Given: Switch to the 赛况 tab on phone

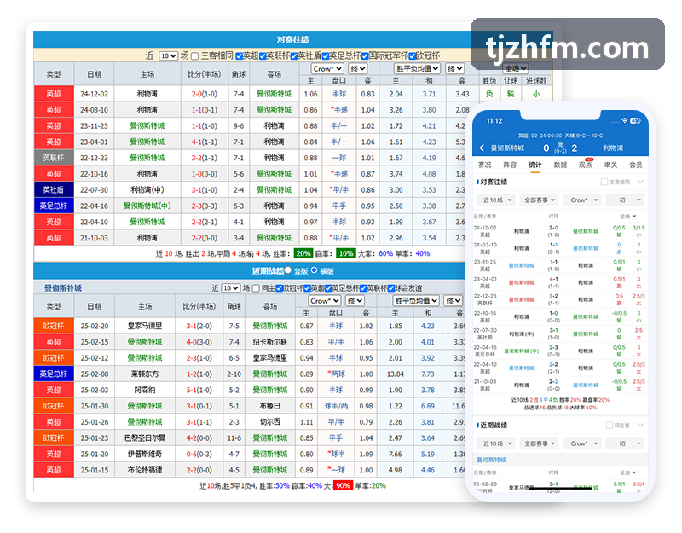Looking at the screenshot, I should [x=484, y=165].
